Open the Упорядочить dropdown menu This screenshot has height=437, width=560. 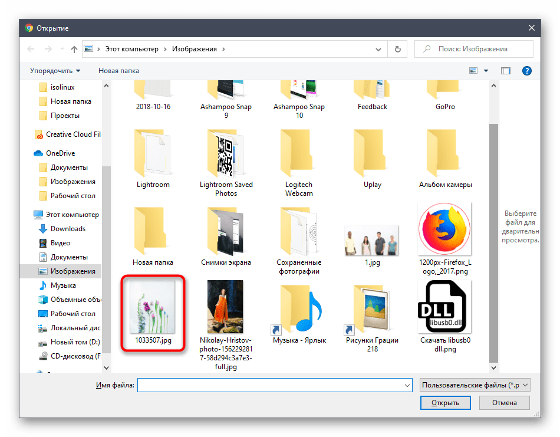click(x=55, y=71)
